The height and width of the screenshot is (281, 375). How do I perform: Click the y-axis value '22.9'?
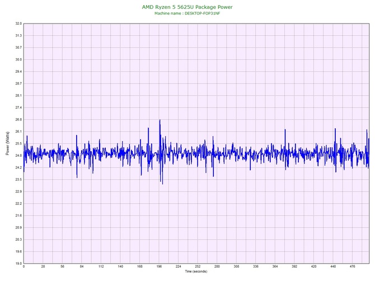18,191
